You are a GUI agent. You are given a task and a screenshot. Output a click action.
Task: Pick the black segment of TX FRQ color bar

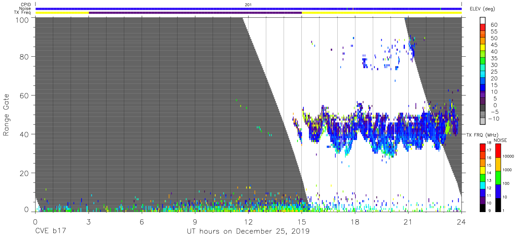[483, 207]
